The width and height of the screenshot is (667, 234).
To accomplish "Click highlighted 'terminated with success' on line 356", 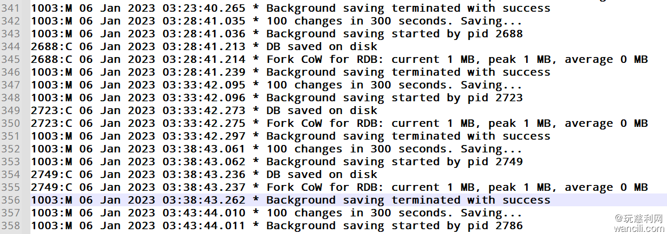I will click(x=471, y=200).
